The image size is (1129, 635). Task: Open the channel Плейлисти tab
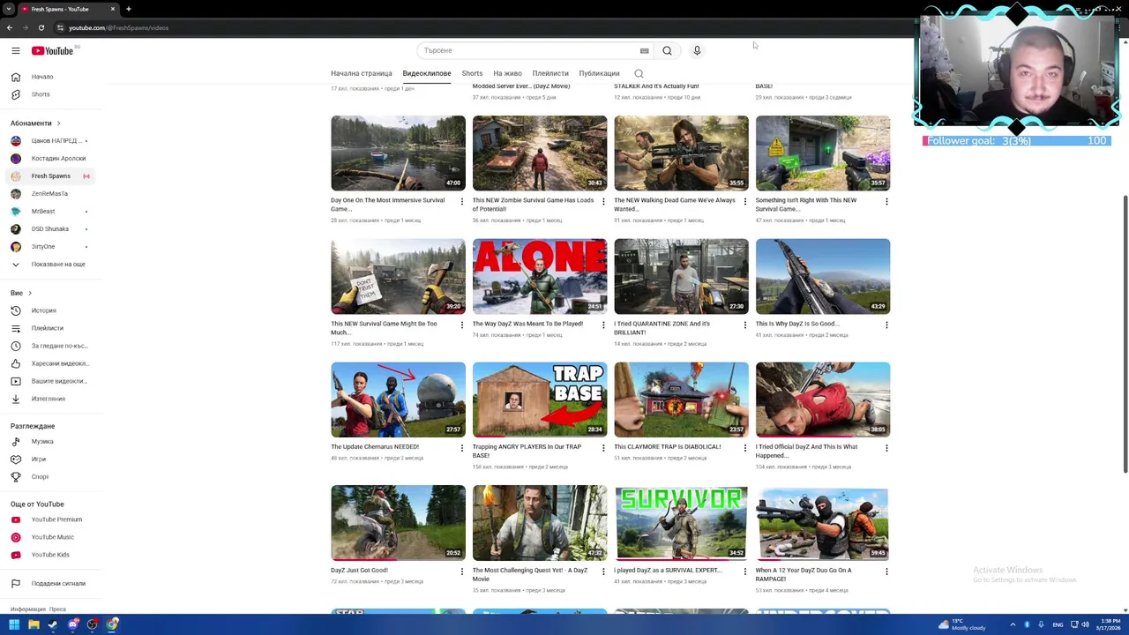550,74
